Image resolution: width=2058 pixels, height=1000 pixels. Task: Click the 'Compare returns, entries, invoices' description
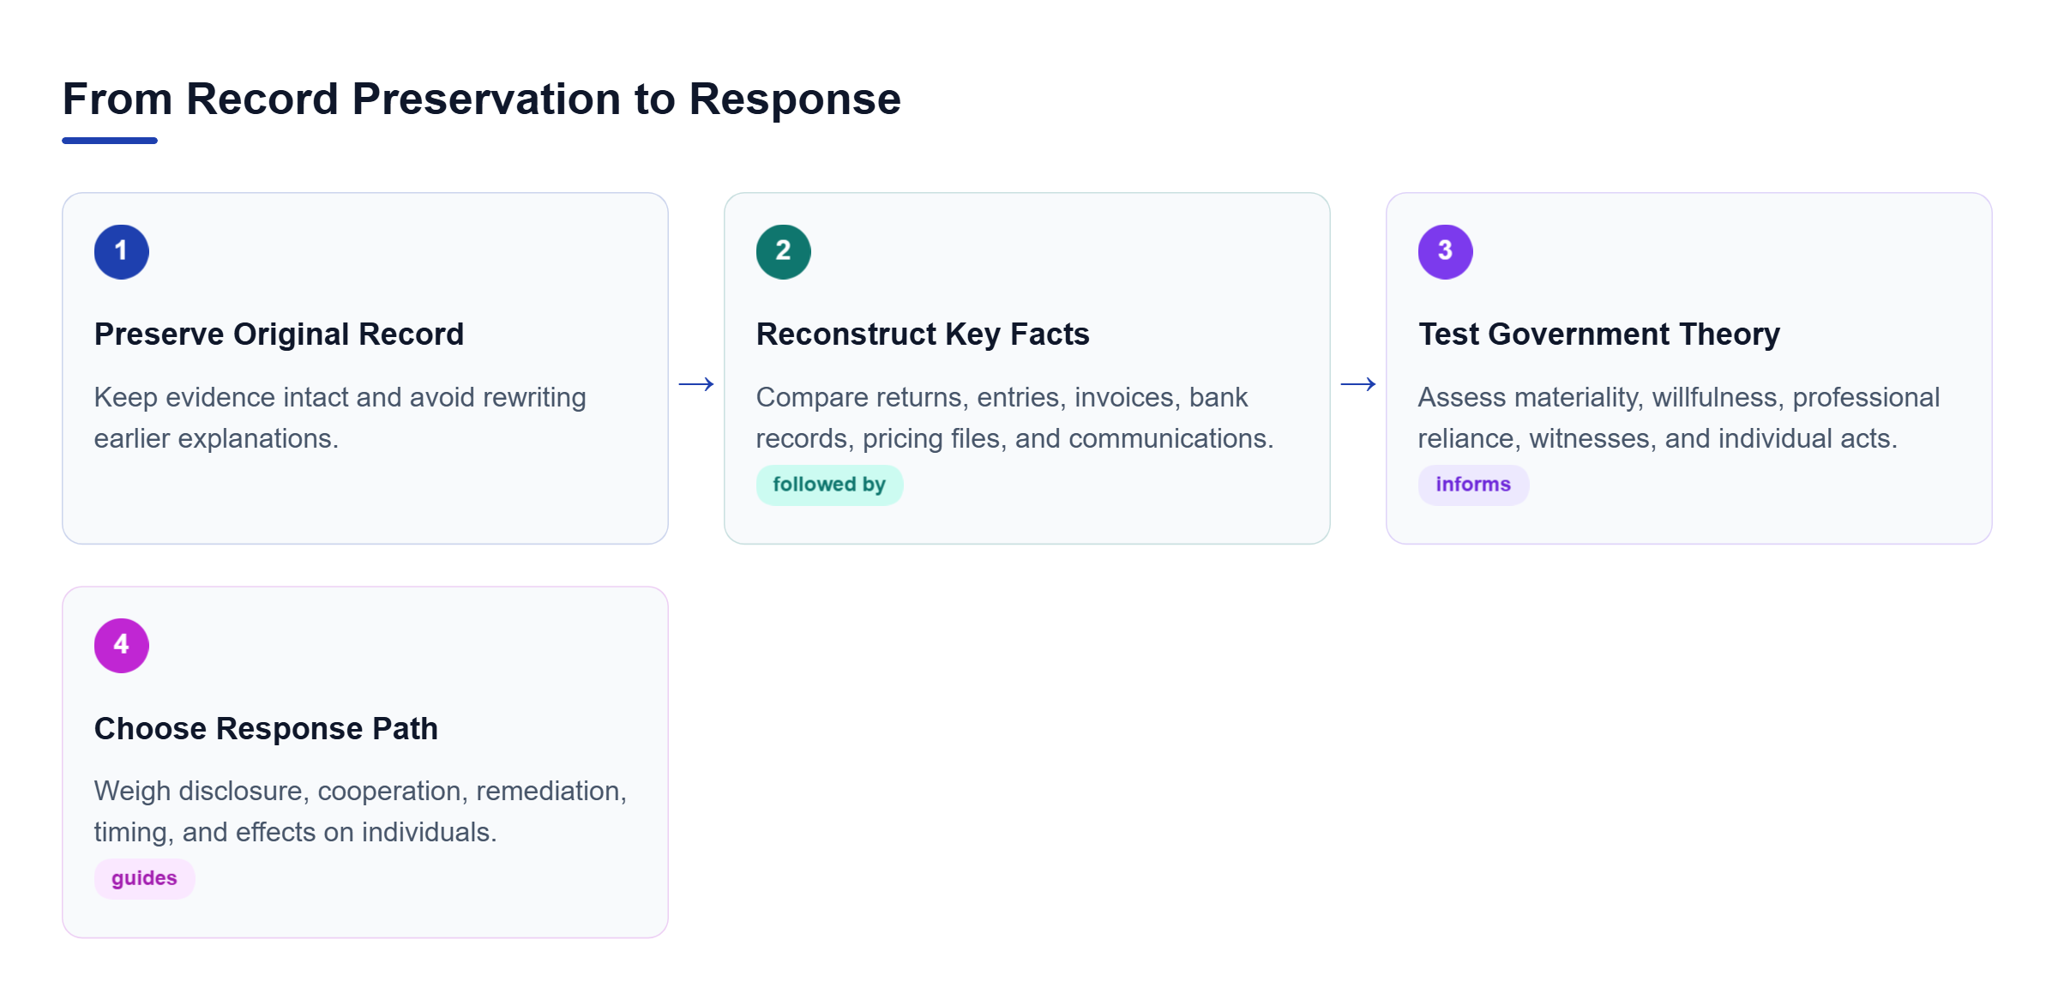(1015, 418)
